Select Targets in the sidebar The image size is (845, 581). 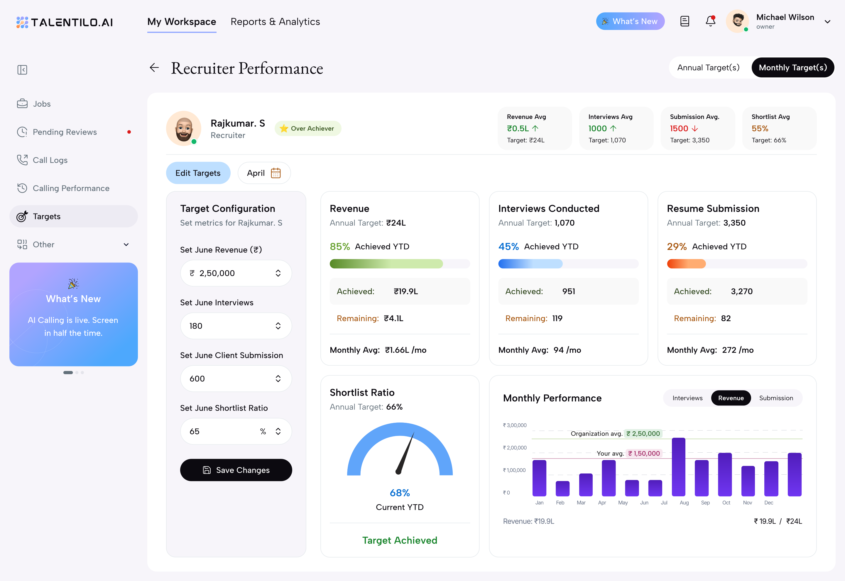(x=74, y=216)
